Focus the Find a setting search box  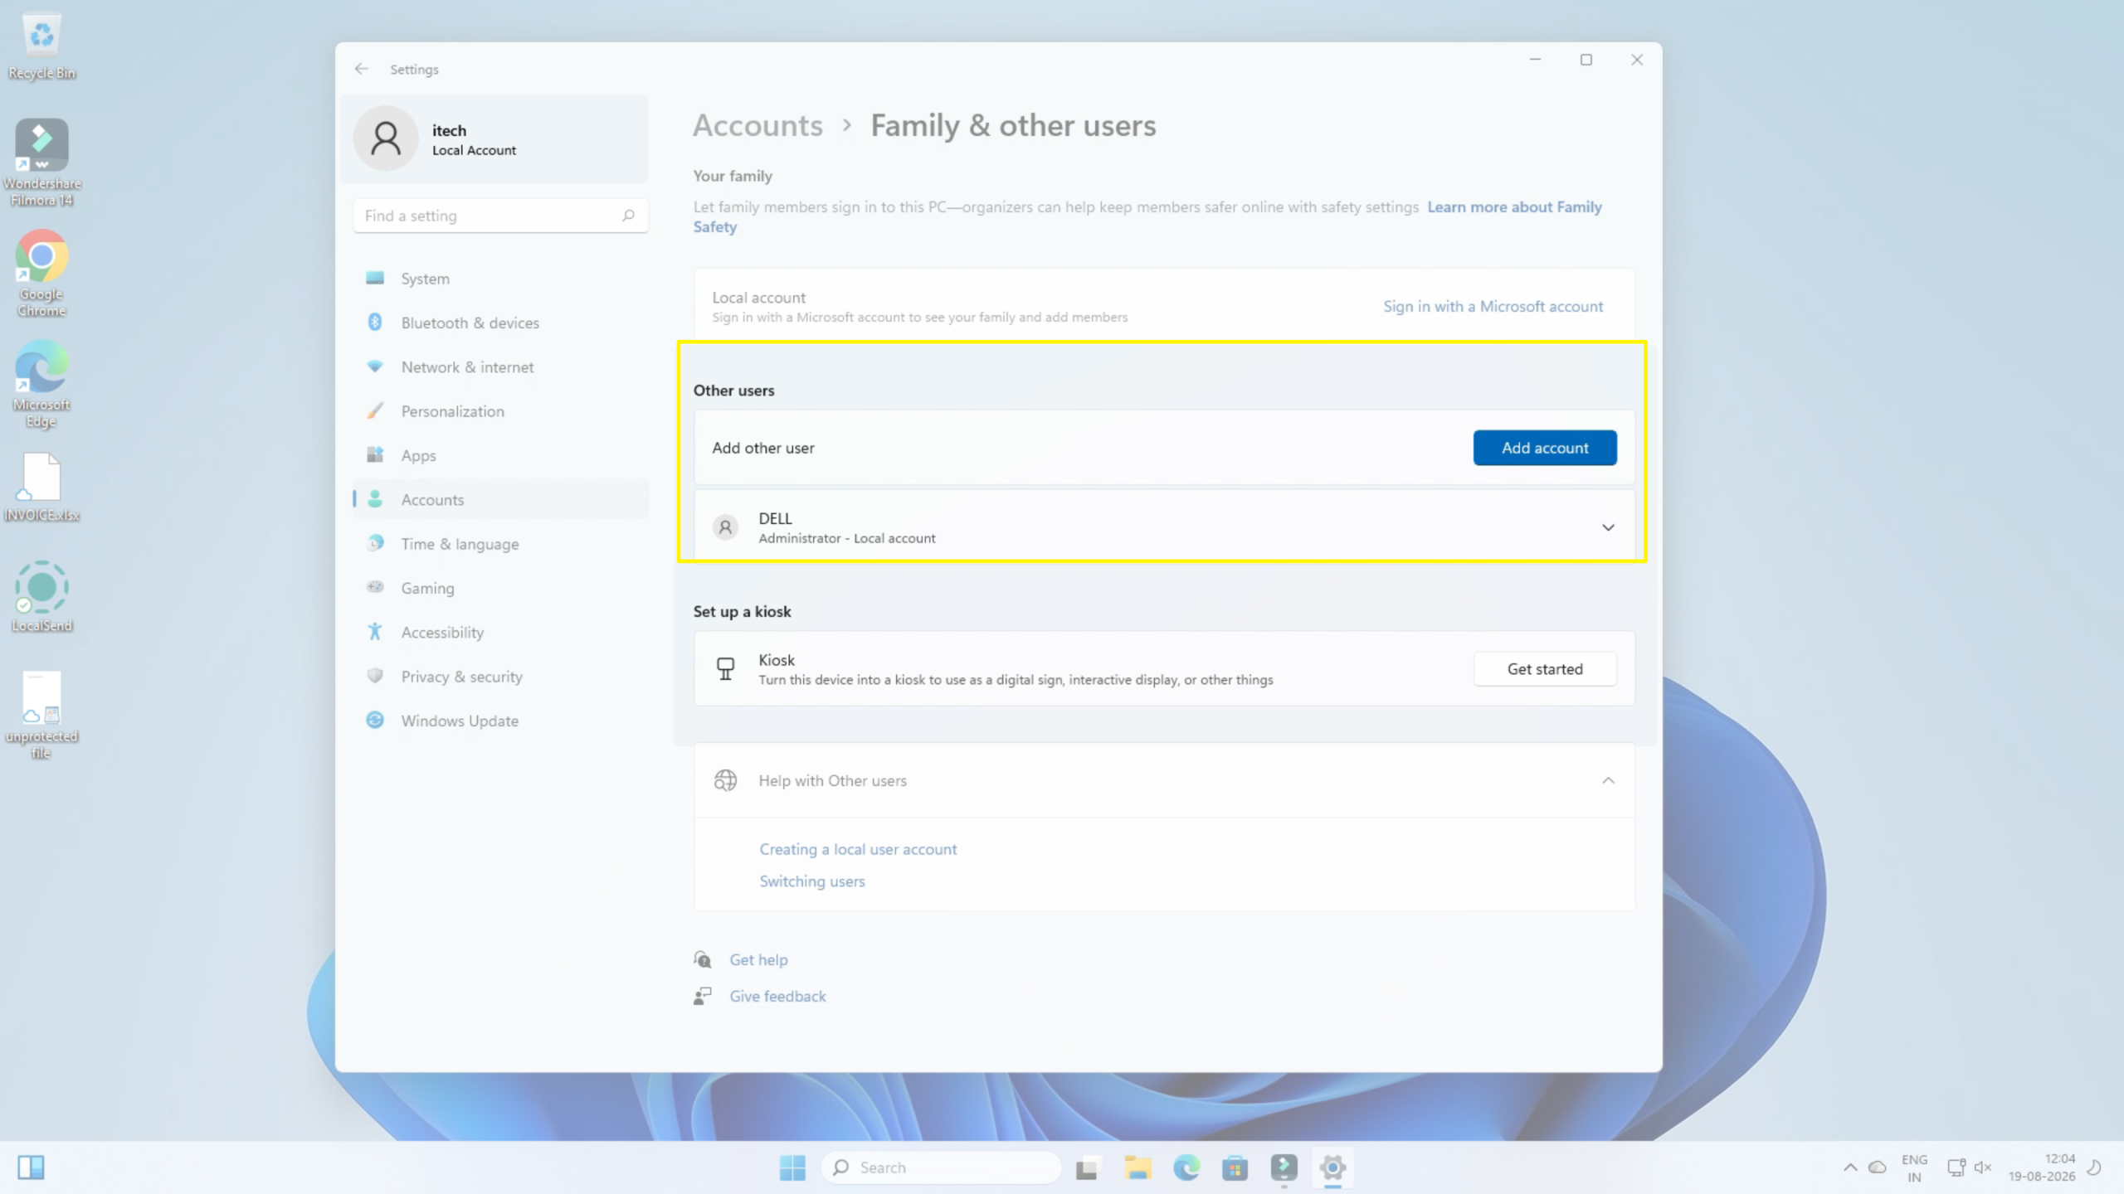(500, 216)
